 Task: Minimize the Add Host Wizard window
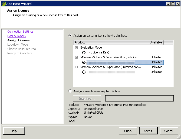[x=168, y=4]
